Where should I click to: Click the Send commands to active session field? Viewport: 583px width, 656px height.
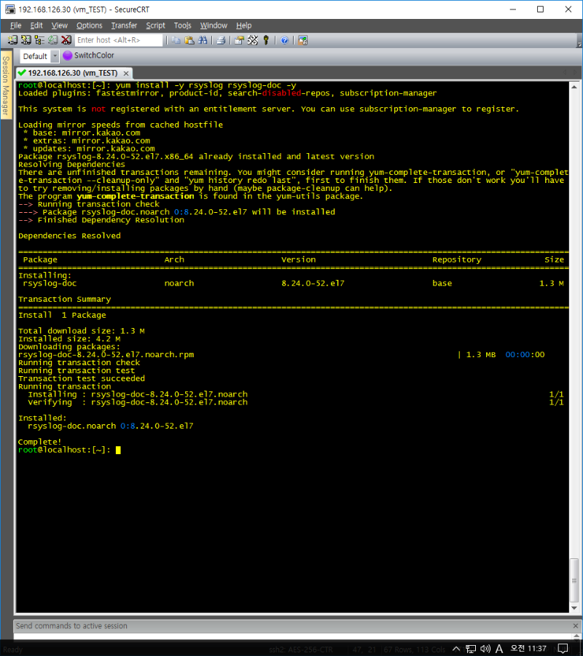point(291,626)
